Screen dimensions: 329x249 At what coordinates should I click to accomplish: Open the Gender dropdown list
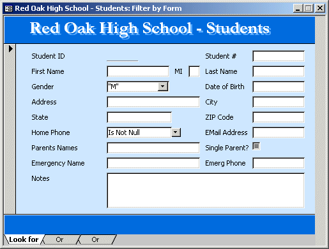pyautogui.click(x=163, y=87)
